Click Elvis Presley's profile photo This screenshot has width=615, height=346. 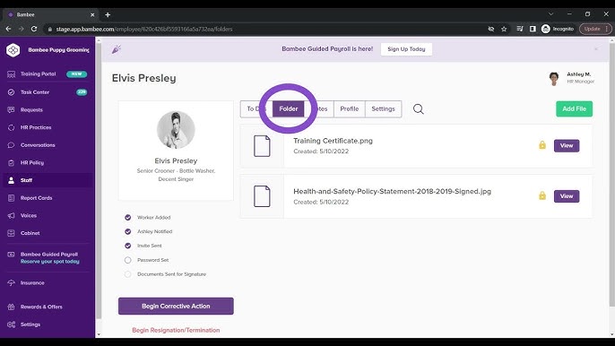176,130
